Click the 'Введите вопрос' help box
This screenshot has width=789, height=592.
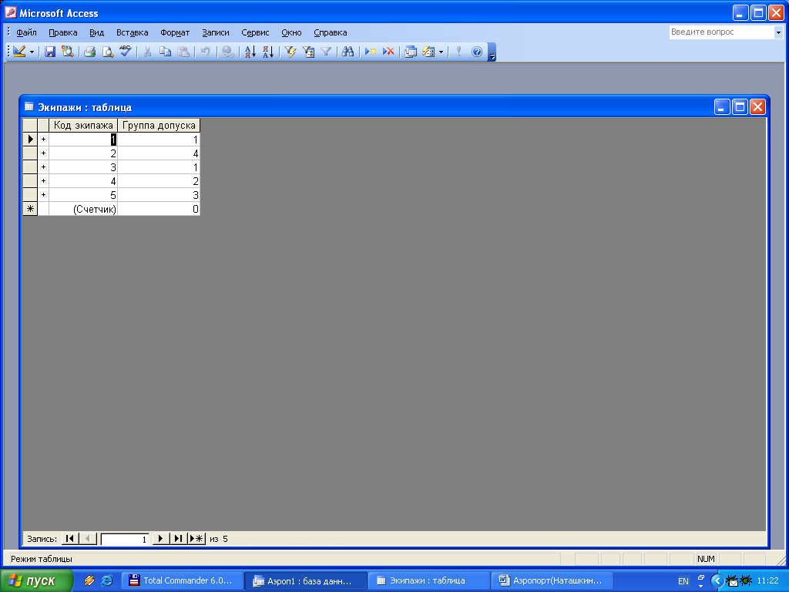pyautogui.click(x=721, y=32)
